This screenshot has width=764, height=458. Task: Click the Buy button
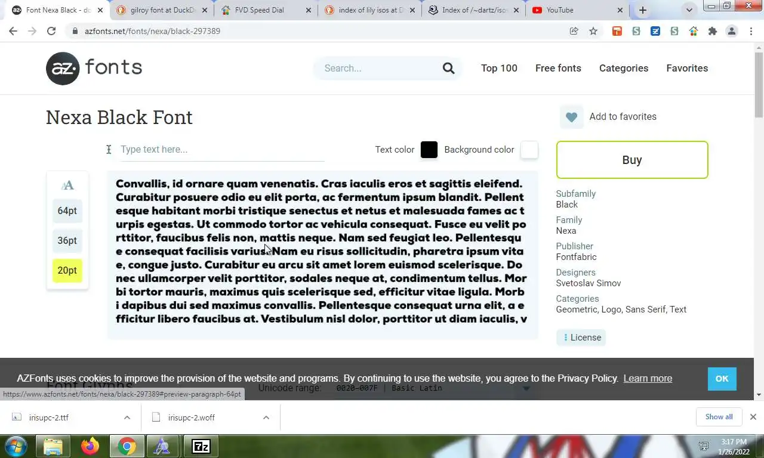pyautogui.click(x=632, y=160)
